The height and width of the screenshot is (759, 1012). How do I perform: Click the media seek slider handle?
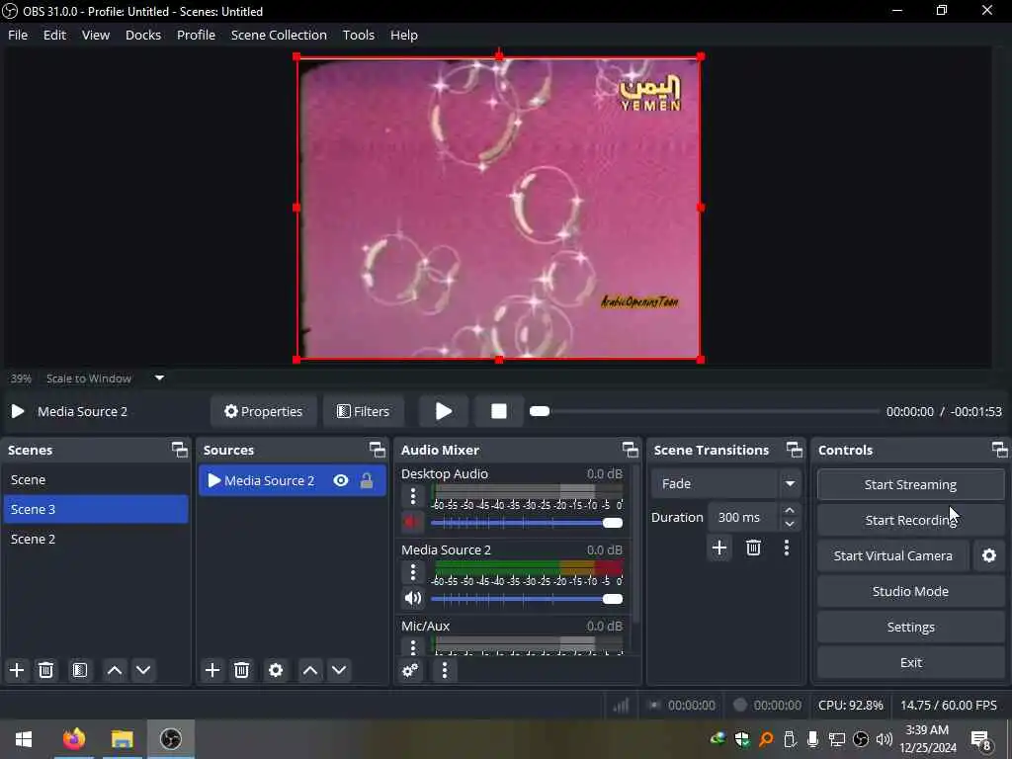click(x=540, y=411)
